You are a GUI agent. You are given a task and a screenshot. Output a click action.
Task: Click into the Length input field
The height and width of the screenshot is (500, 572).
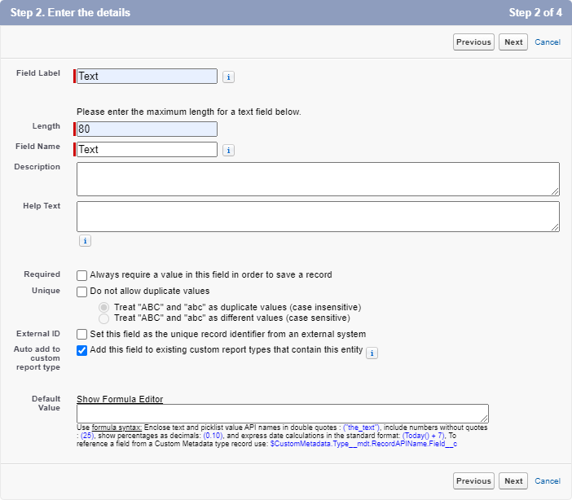coord(147,129)
